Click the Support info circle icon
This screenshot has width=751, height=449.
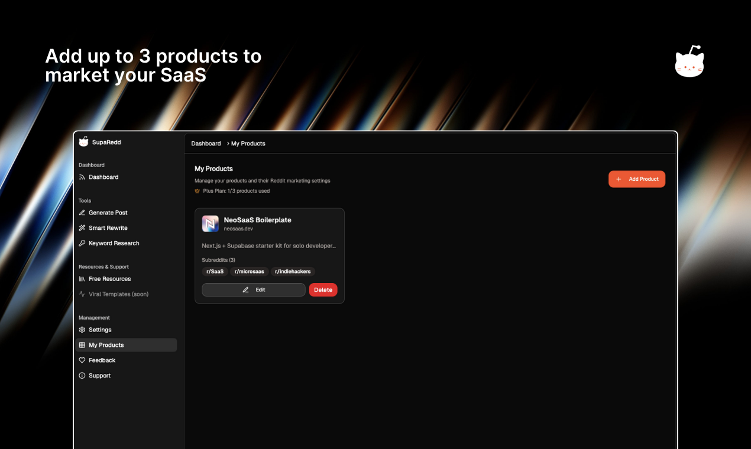coord(82,376)
